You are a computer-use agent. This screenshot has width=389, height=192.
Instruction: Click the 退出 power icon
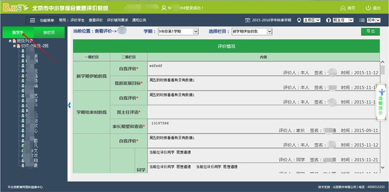pos(369,8)
